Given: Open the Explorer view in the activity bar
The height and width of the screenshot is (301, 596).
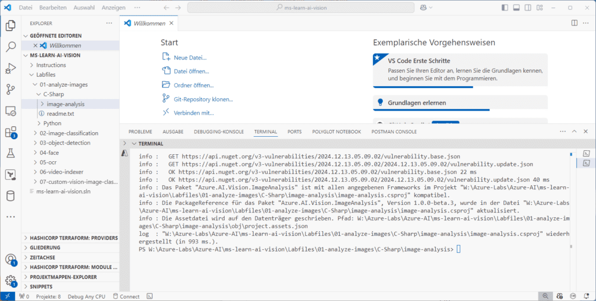Looking at the screenshot, I should click(10, 26).
